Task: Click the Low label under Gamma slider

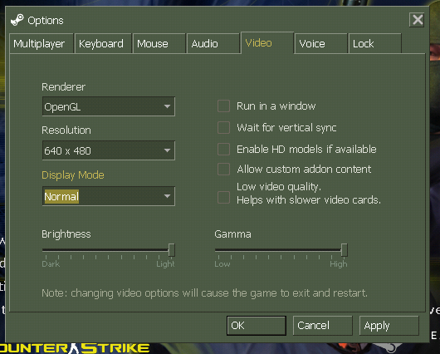Action: 222,264
